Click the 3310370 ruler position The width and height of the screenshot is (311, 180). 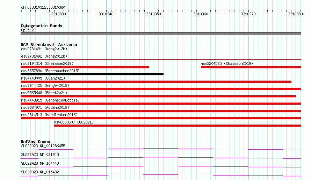(248, 14)
